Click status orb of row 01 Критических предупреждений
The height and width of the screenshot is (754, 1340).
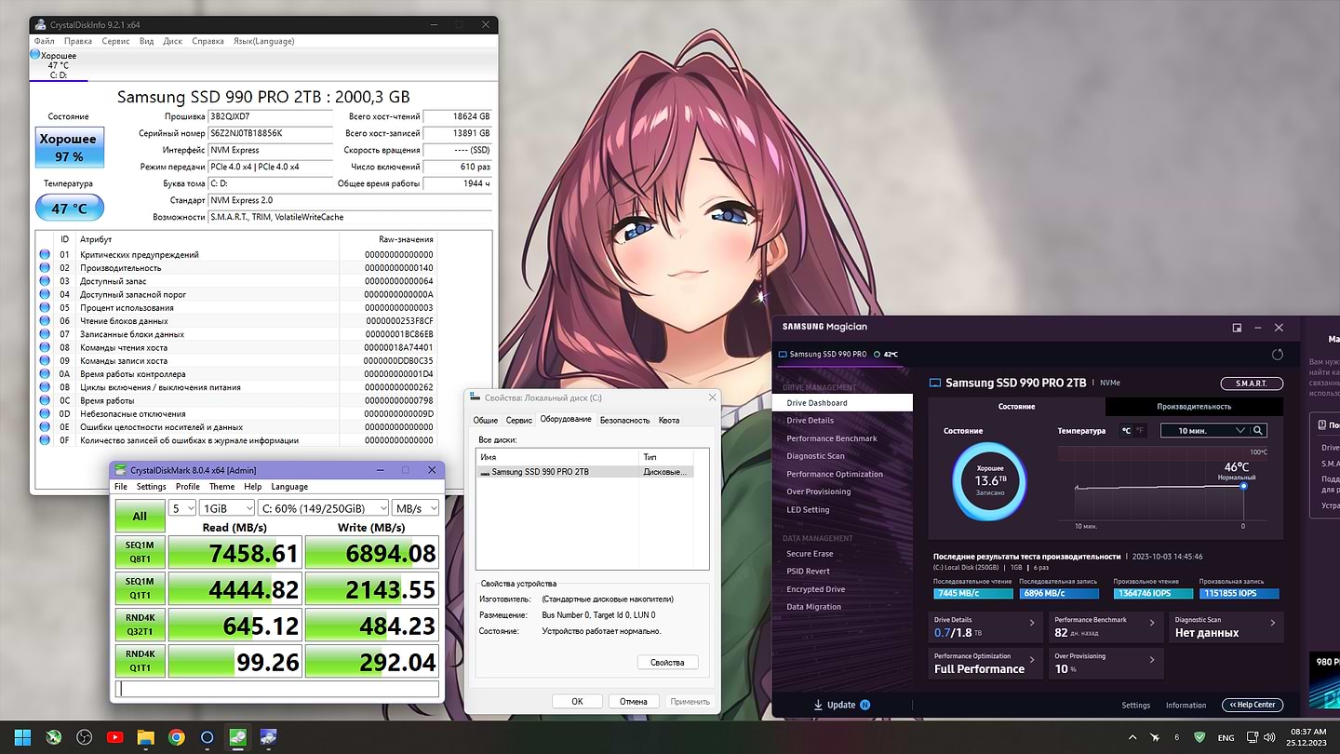[x=45, y=254]
